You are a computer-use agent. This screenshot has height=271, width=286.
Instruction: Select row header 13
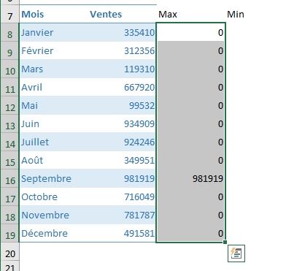coord(9,123)
